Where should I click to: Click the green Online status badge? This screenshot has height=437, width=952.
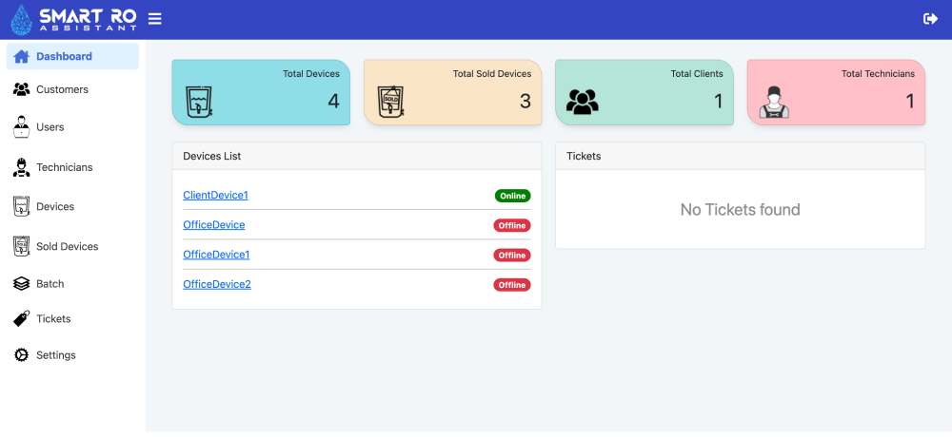tap(512, 196)
